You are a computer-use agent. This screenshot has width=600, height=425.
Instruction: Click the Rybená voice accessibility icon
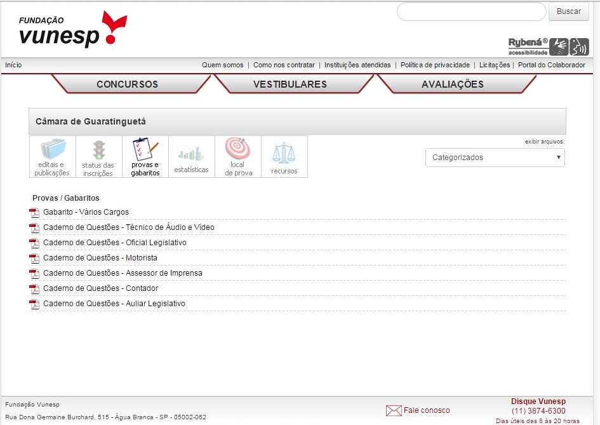[x=579, y=46]
